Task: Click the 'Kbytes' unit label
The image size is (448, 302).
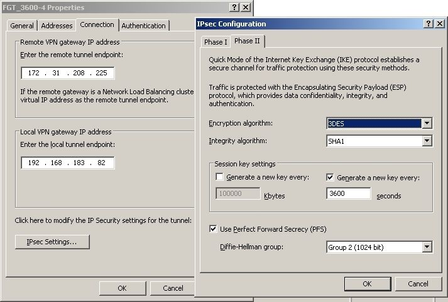Action: tap(275, 196)
